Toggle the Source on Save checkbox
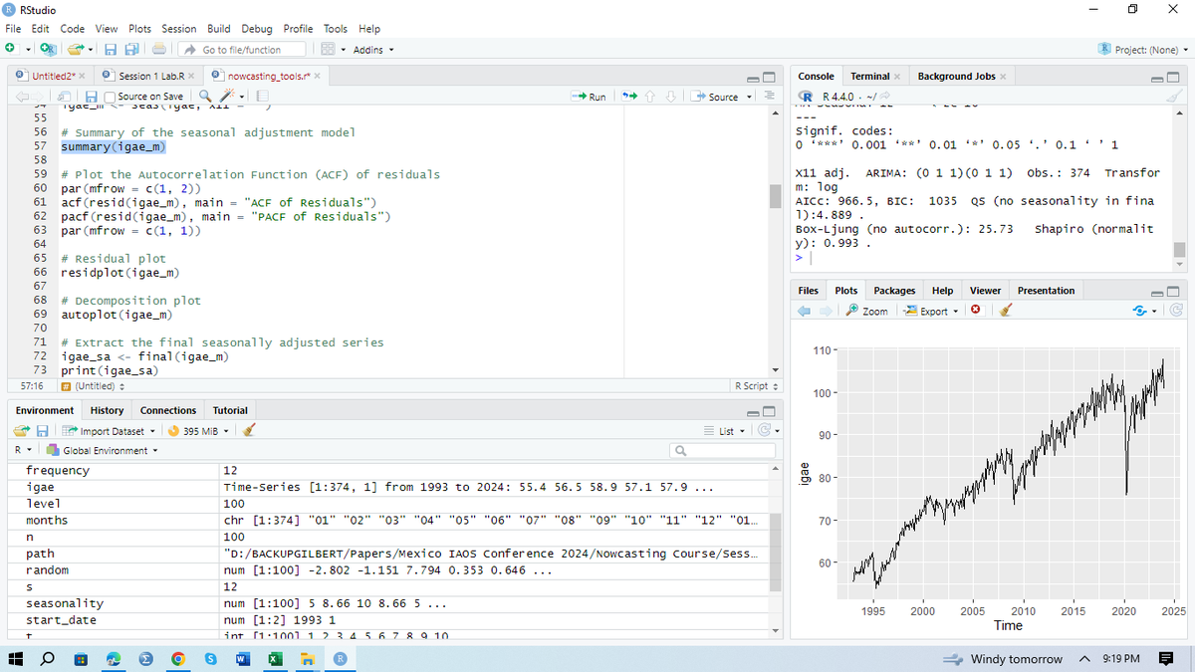The image size is (1195, 672). point(112,97)
